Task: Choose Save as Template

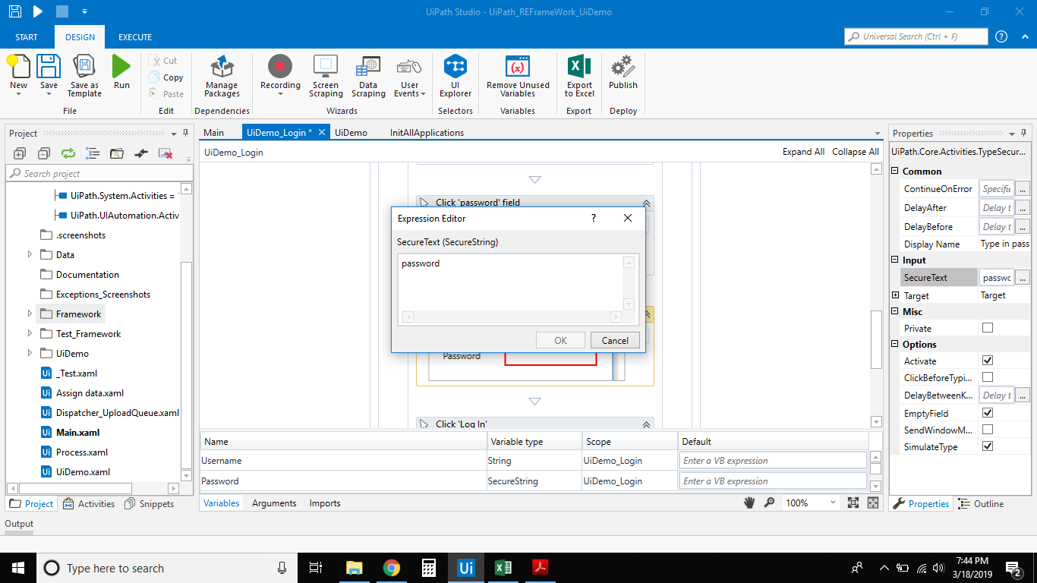Action: tap(84, 76)
